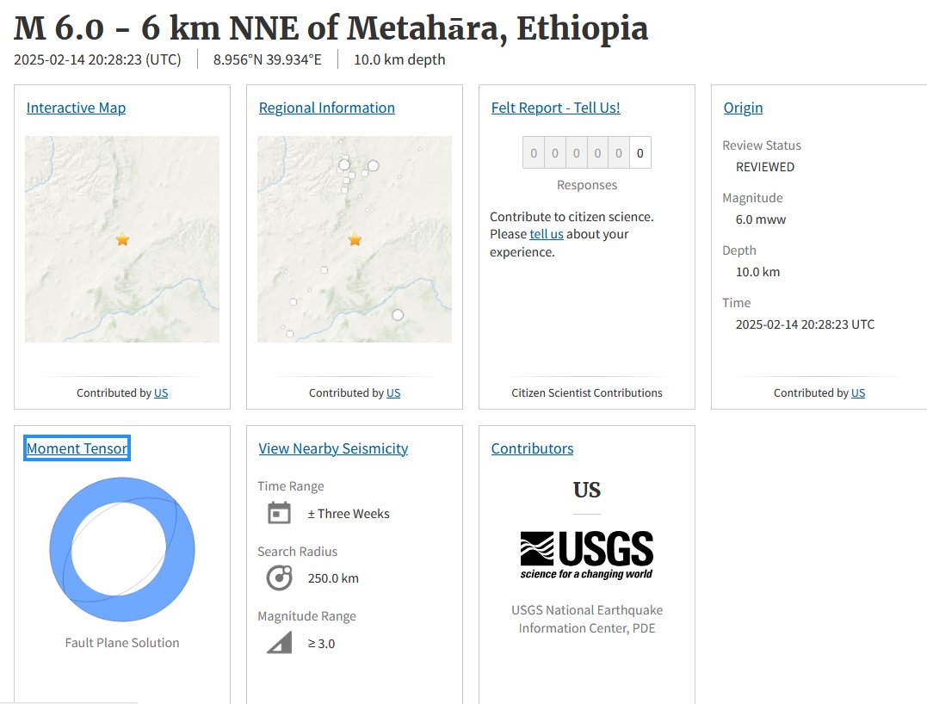This screenshot has width=927, height=704.
Task: Open the Contributors link
Action: click(532, 448)
